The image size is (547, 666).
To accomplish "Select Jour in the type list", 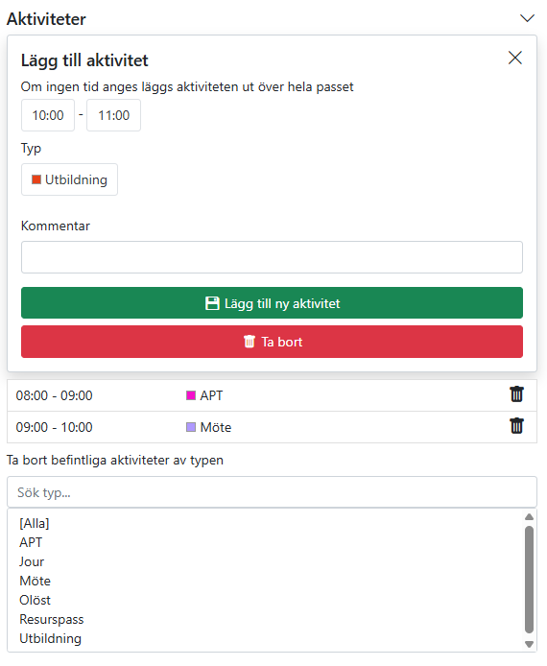I will (32, 561).
